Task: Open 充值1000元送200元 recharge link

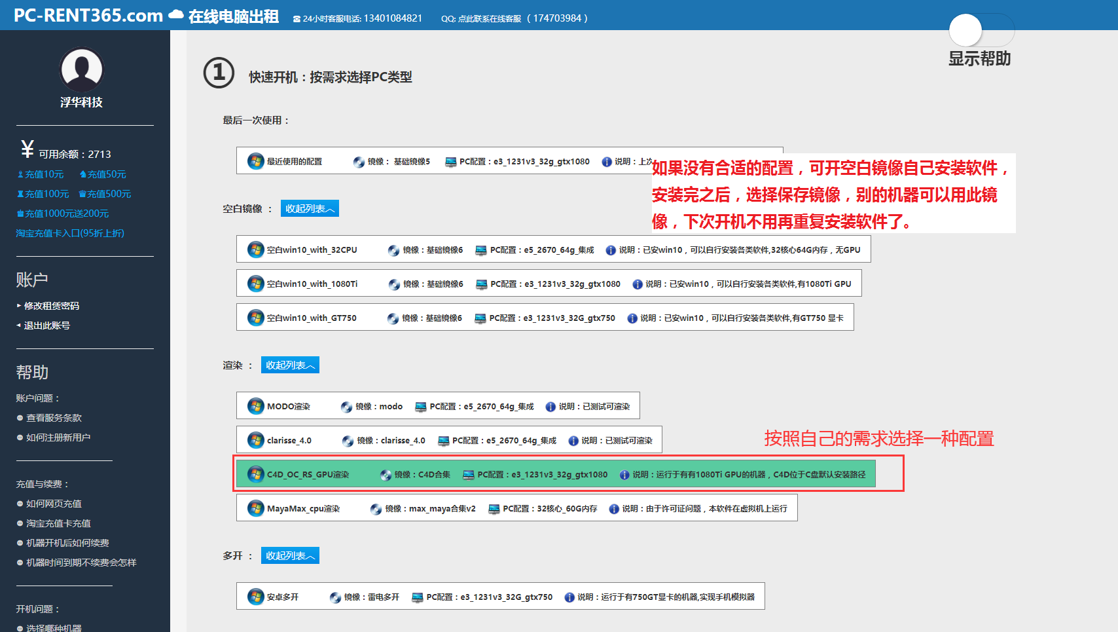Action: 63,214
